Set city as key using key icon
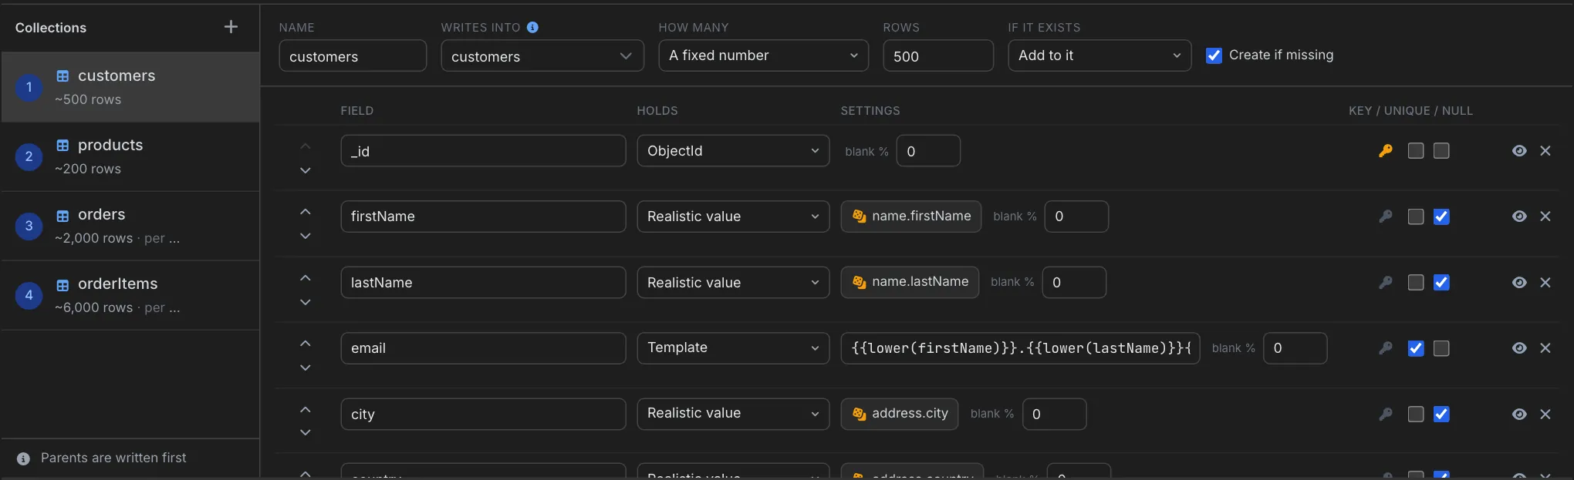The width and height of the screenshot is (1574, 480). click(x=1386, y=415)
